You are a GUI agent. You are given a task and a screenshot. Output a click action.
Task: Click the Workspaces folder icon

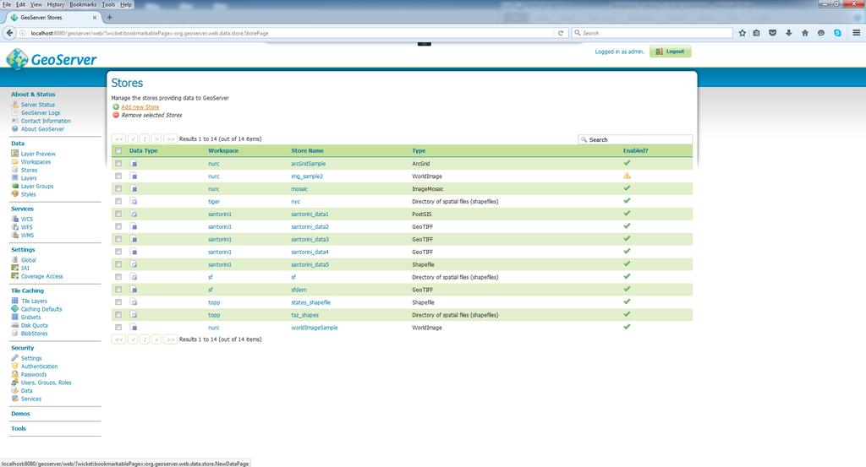pyautogui.click(x=15, y=161)
